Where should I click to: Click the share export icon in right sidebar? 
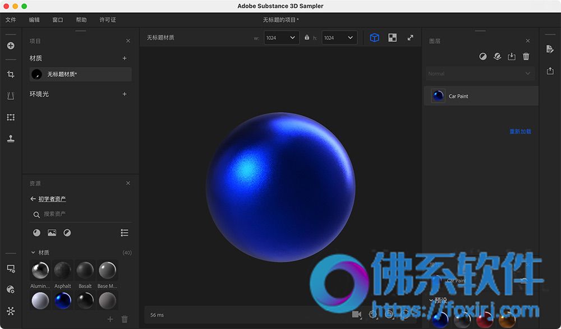point(550,71)
